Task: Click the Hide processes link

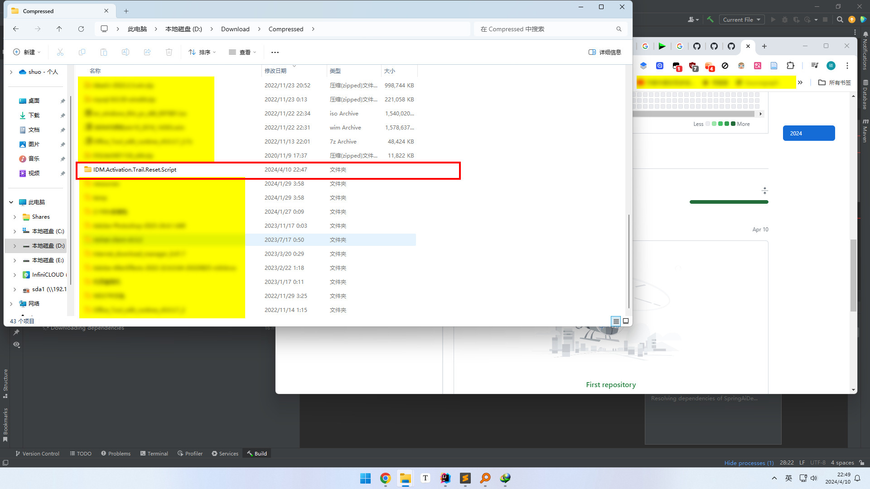Action: point(749,463)
